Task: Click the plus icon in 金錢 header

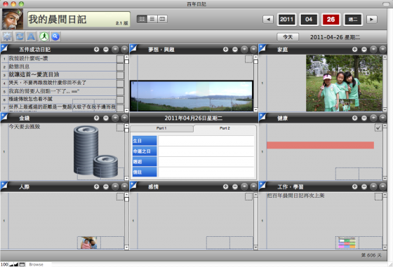Action: click(97, 118)
